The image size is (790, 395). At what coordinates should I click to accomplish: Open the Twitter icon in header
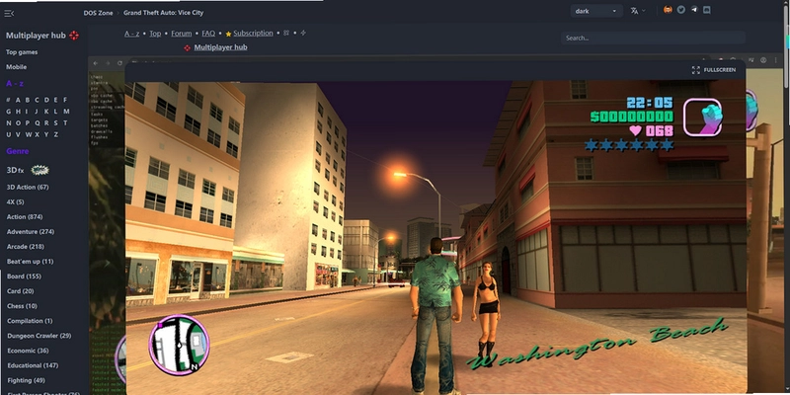(681, 10)
